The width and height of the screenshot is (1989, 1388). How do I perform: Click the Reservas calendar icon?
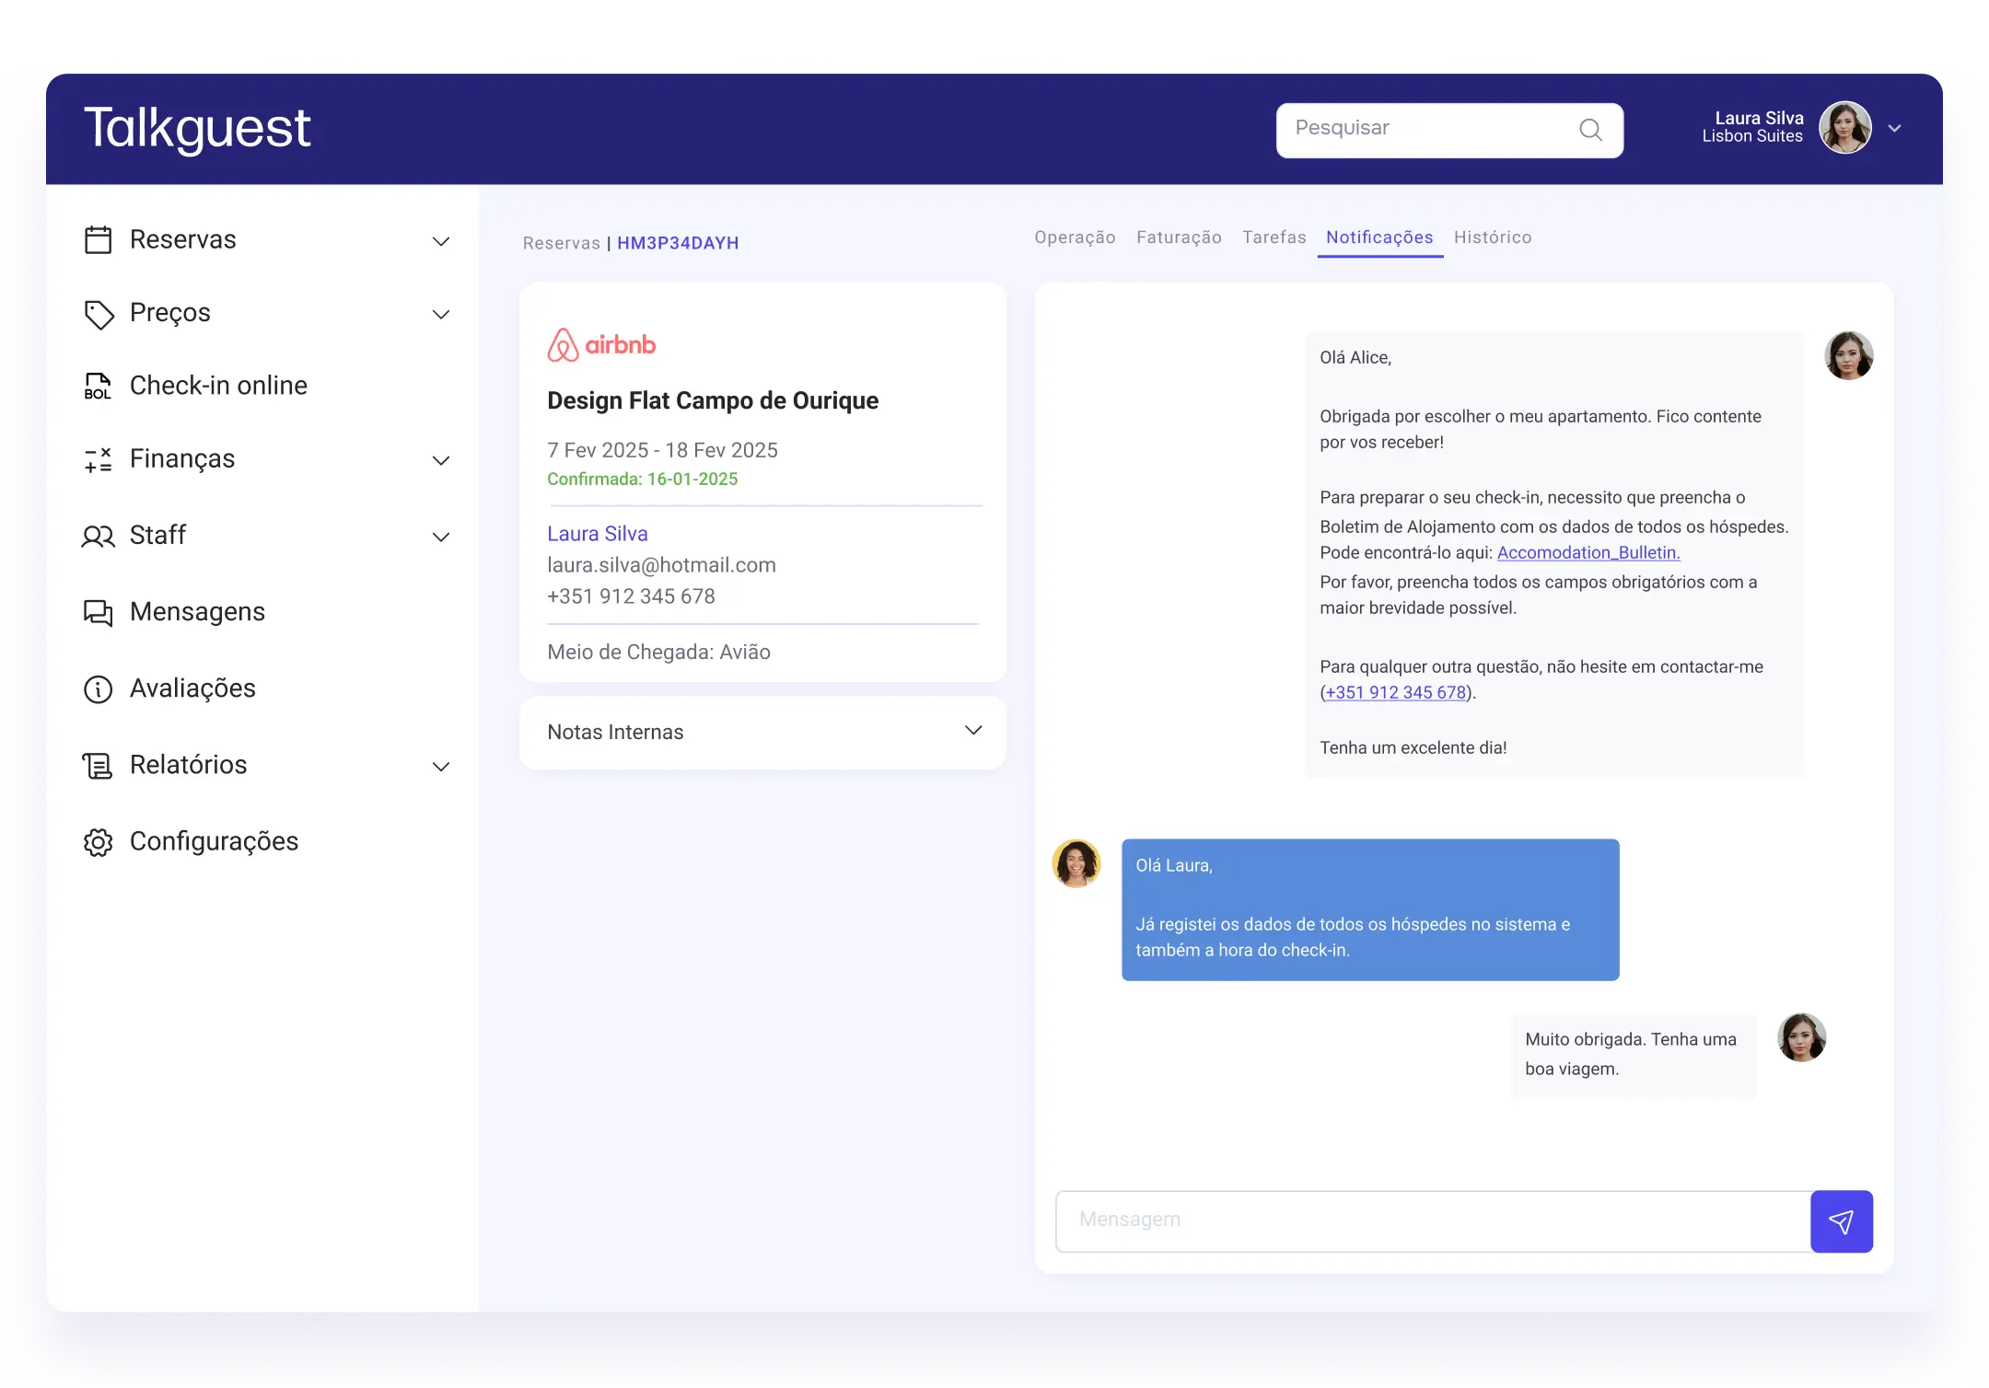click(x=98, y=240)
